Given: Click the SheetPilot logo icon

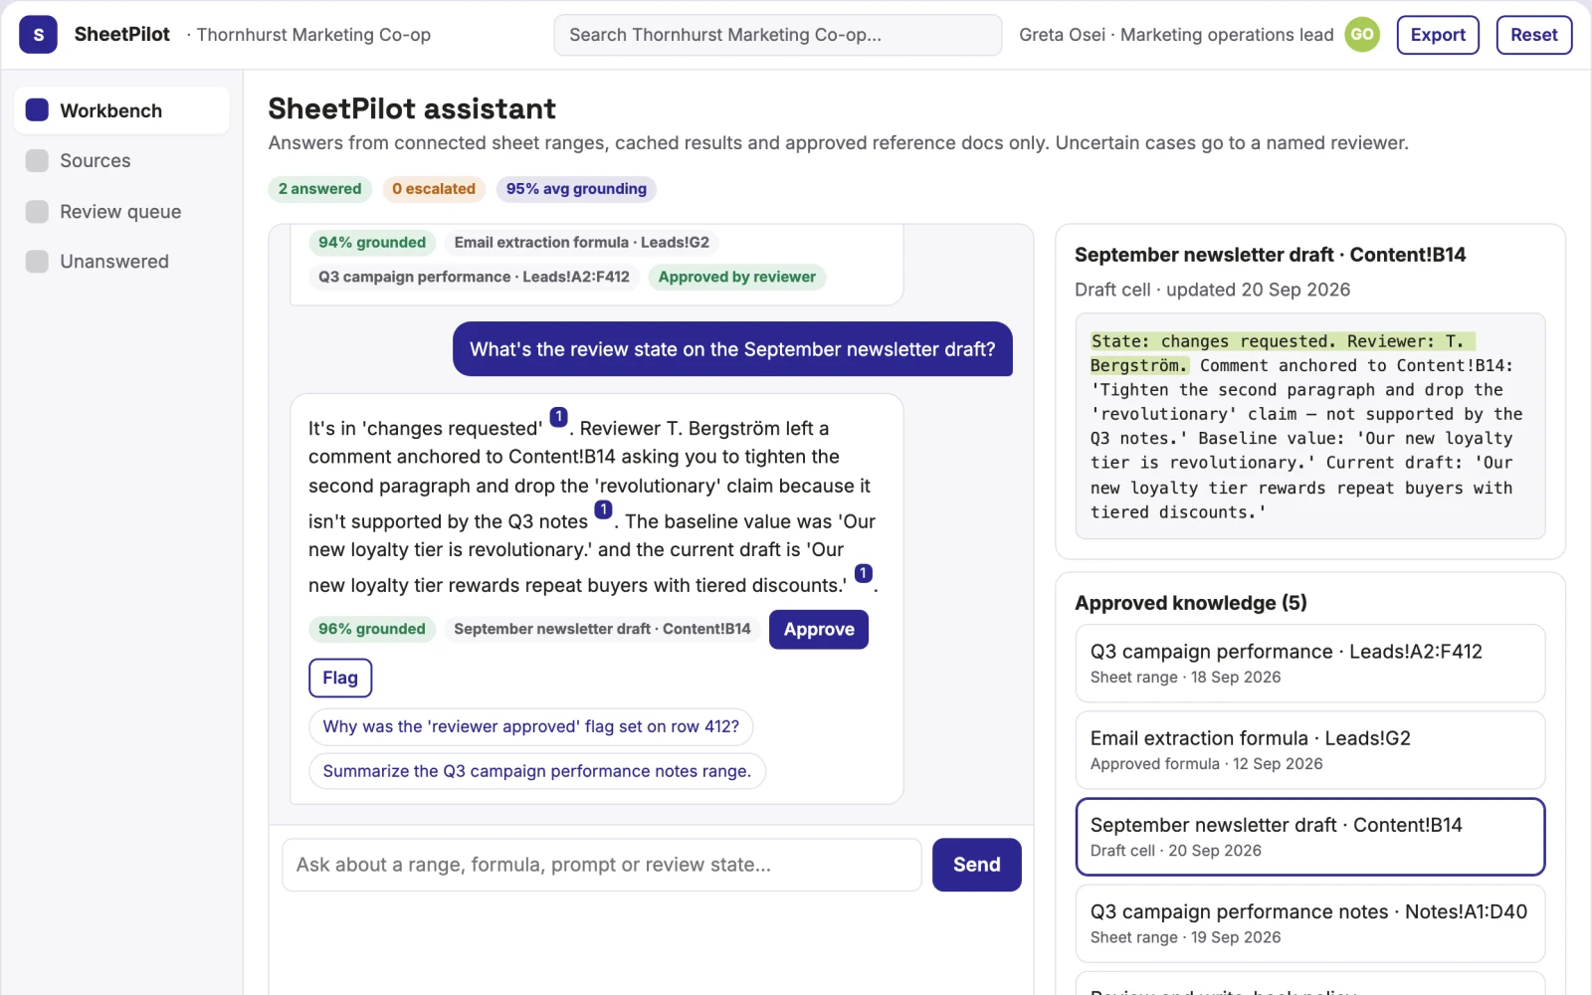Looking at the screenshot, I should [x=38, y=35].
